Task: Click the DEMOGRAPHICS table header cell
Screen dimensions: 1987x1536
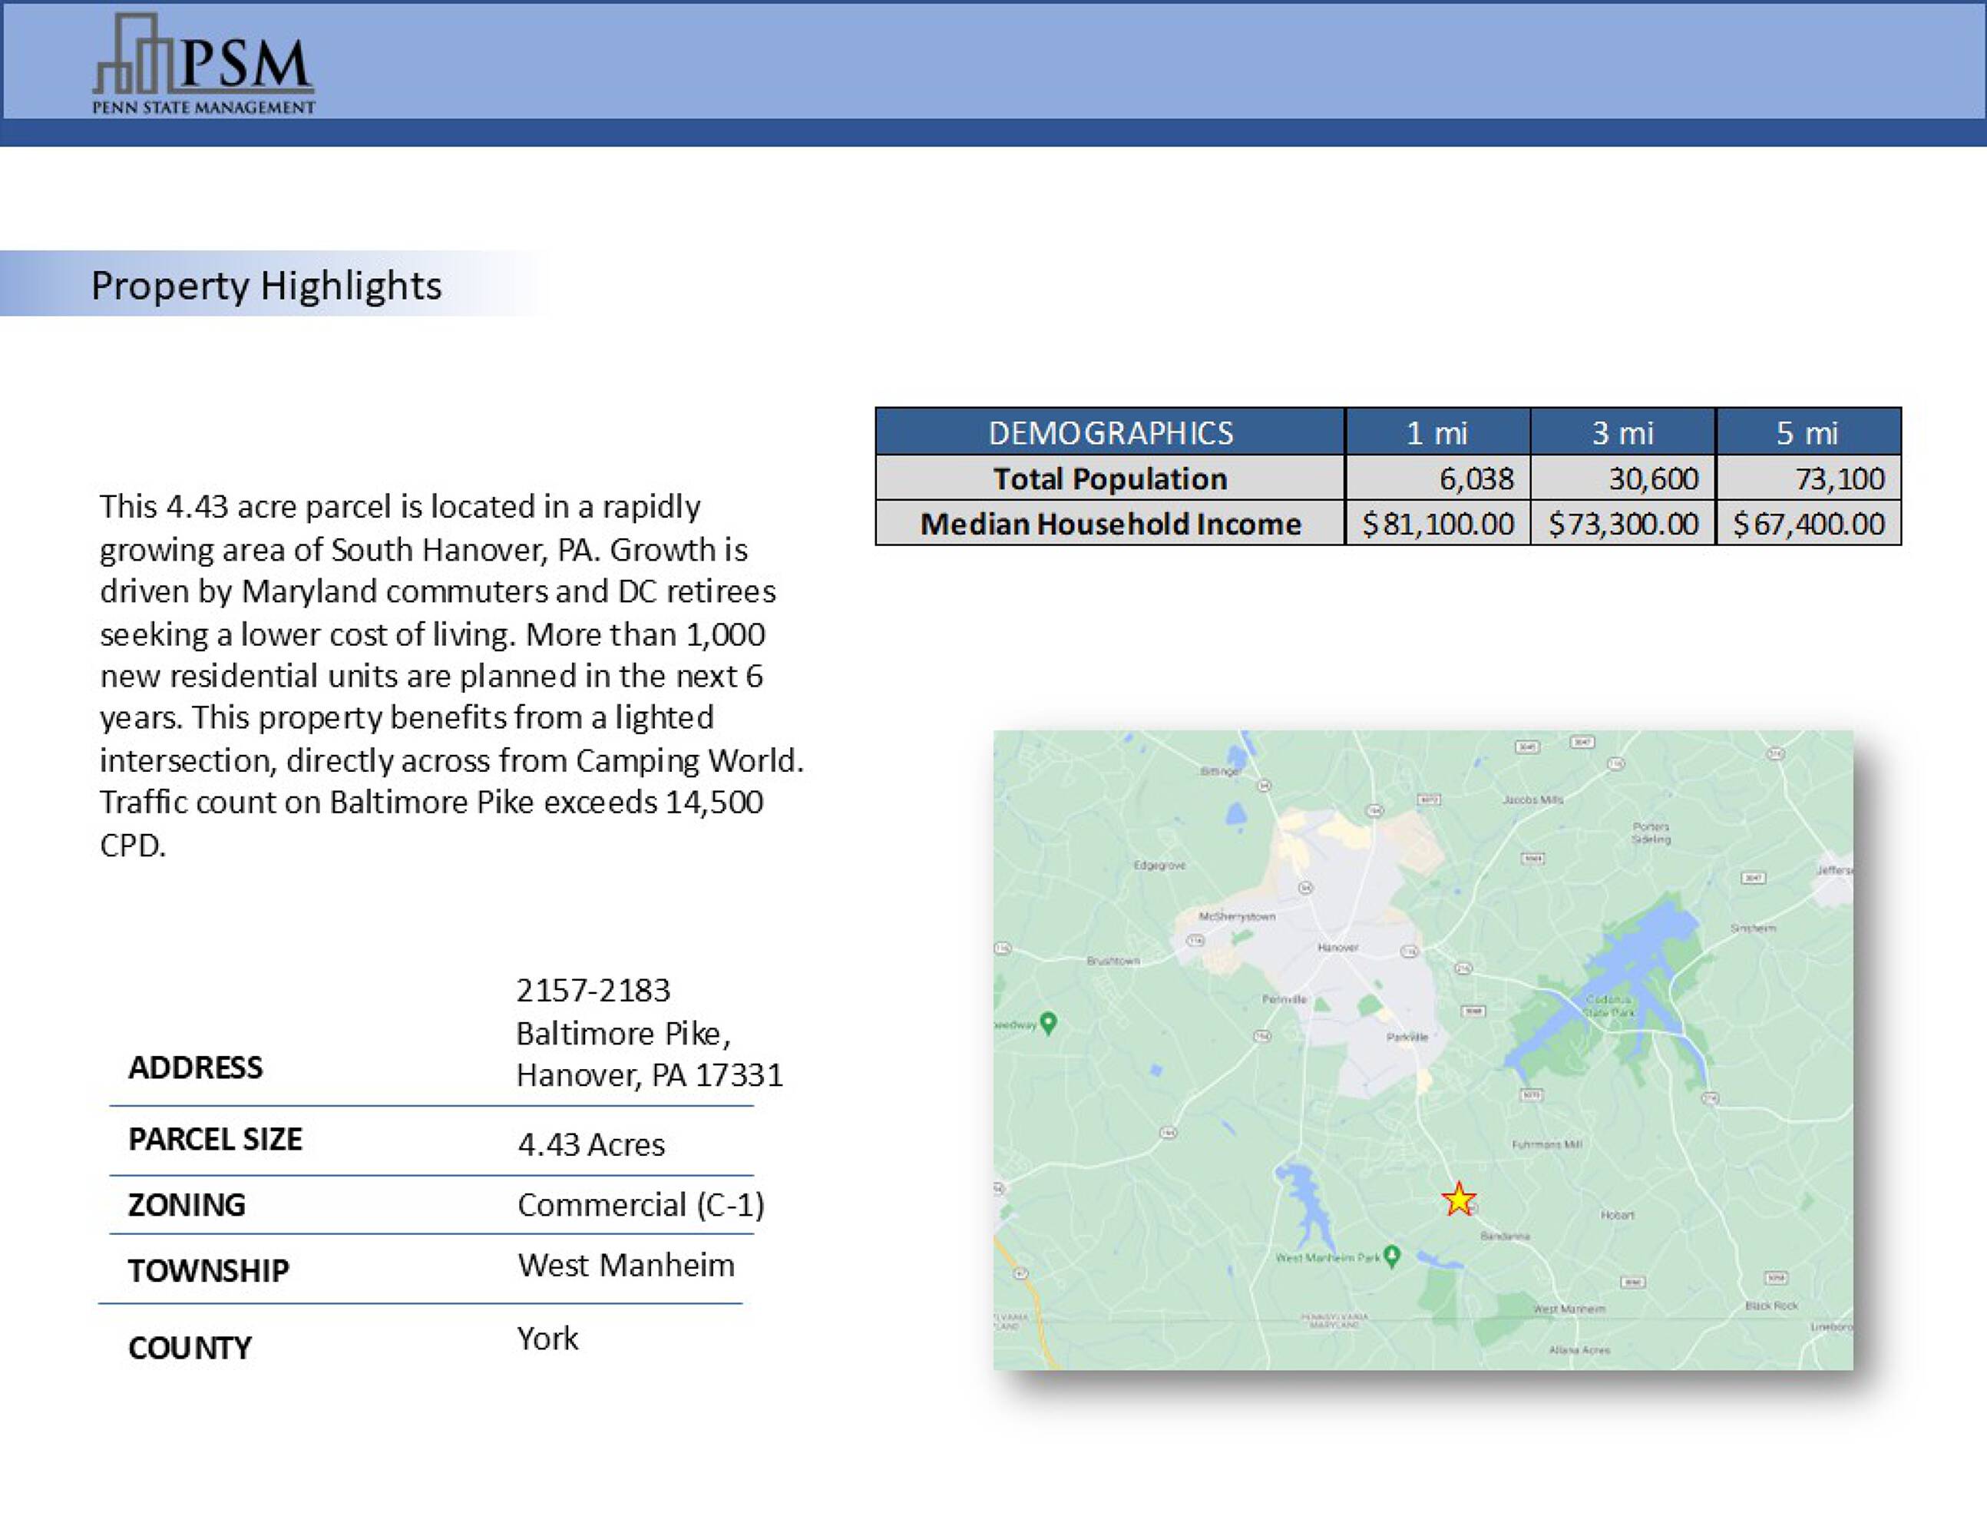Action: pyautogui.click(x=1110, y=433)
